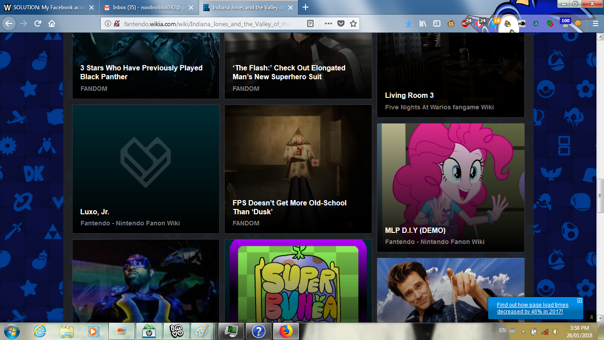Open the green checkmark extension icon
Viewport: 604px width, 340px height.
pos(550,23)
